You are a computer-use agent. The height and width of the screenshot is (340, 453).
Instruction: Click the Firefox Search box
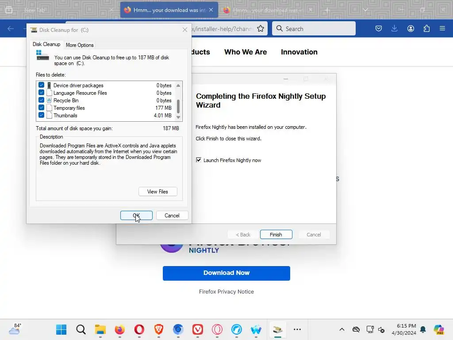pyautogui.click(x=314, y=29)
